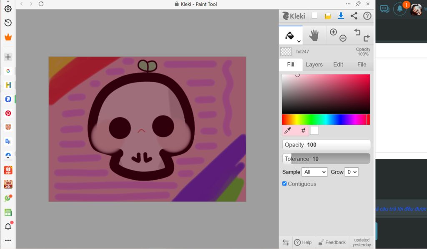Viewport: 427px width, 249px height.
Task: Open the panel more options menu
Action: click(x=348, y=4)
